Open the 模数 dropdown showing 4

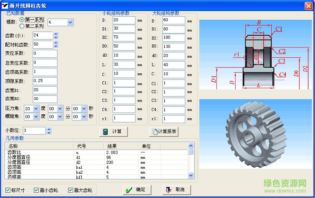(70, 23)
